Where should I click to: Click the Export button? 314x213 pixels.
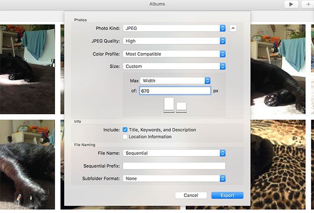point(227,195)
